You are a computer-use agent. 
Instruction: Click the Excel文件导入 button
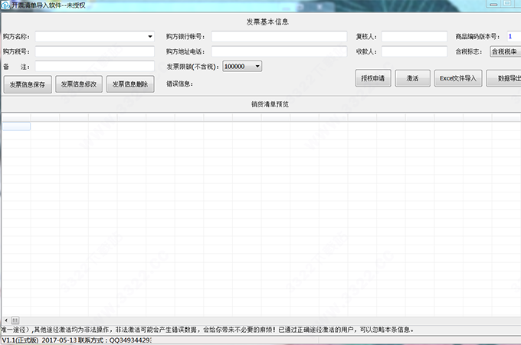pyautogui.click(x=458, y=78)
